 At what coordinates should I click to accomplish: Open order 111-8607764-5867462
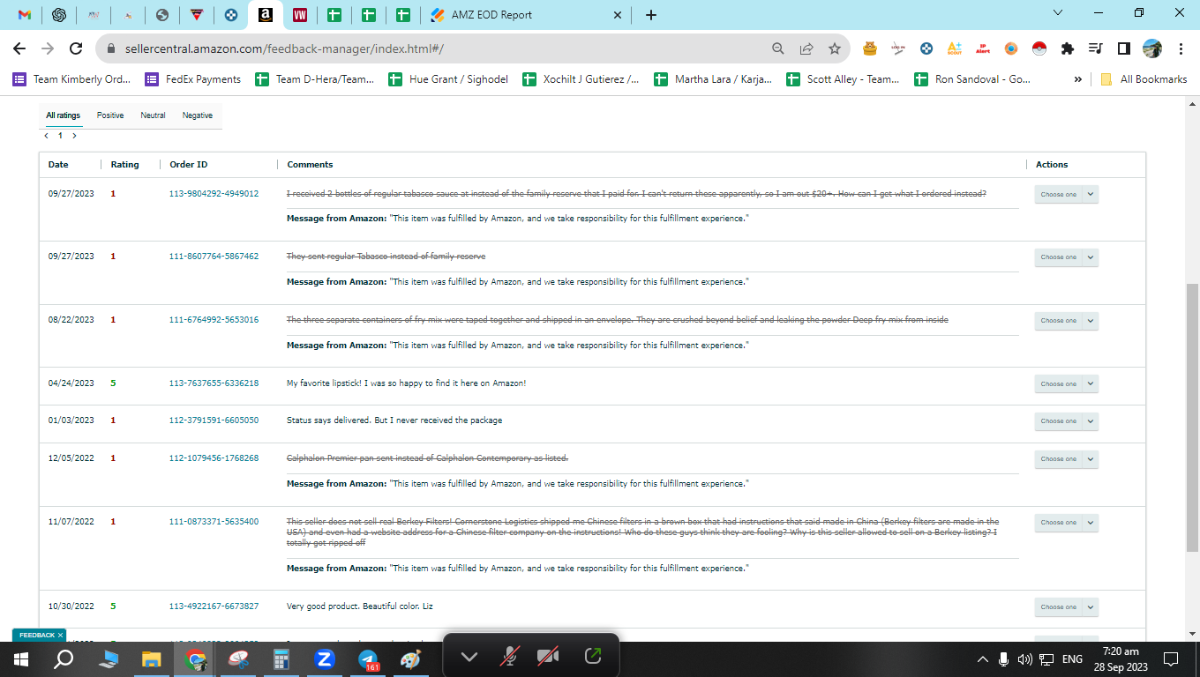[214, 257]
